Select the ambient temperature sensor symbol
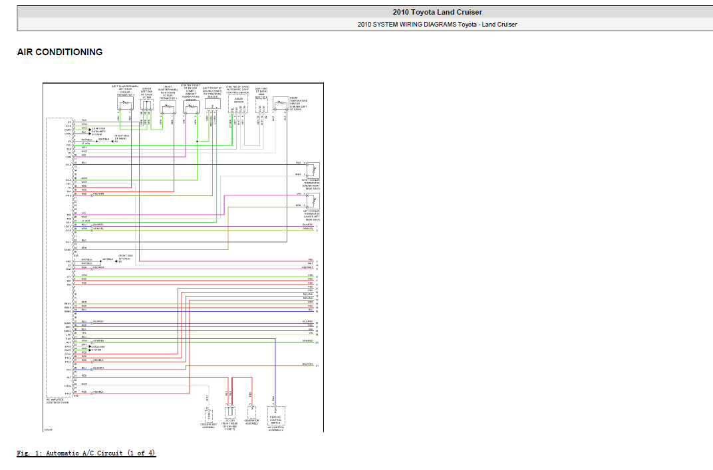Image resolution: width=713 pixels, height=470 pixels. point(191,107)
